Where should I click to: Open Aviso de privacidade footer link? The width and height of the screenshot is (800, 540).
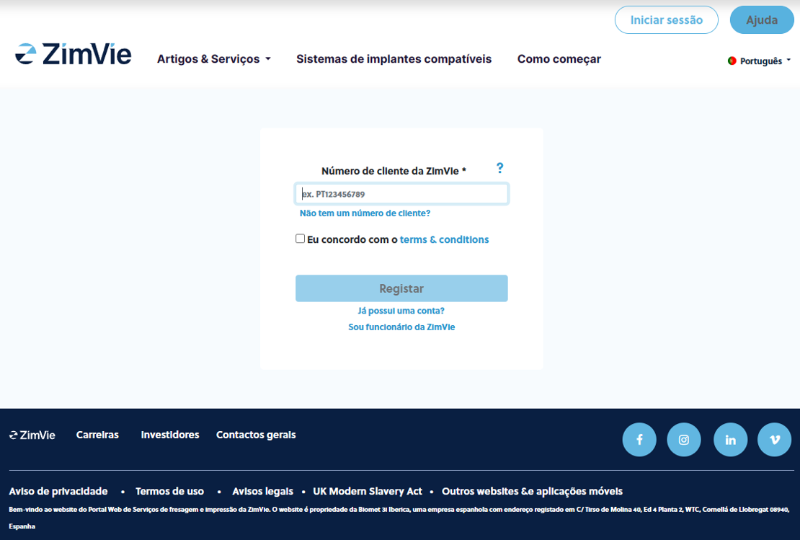pyautogui.click(x=58, y=491)
